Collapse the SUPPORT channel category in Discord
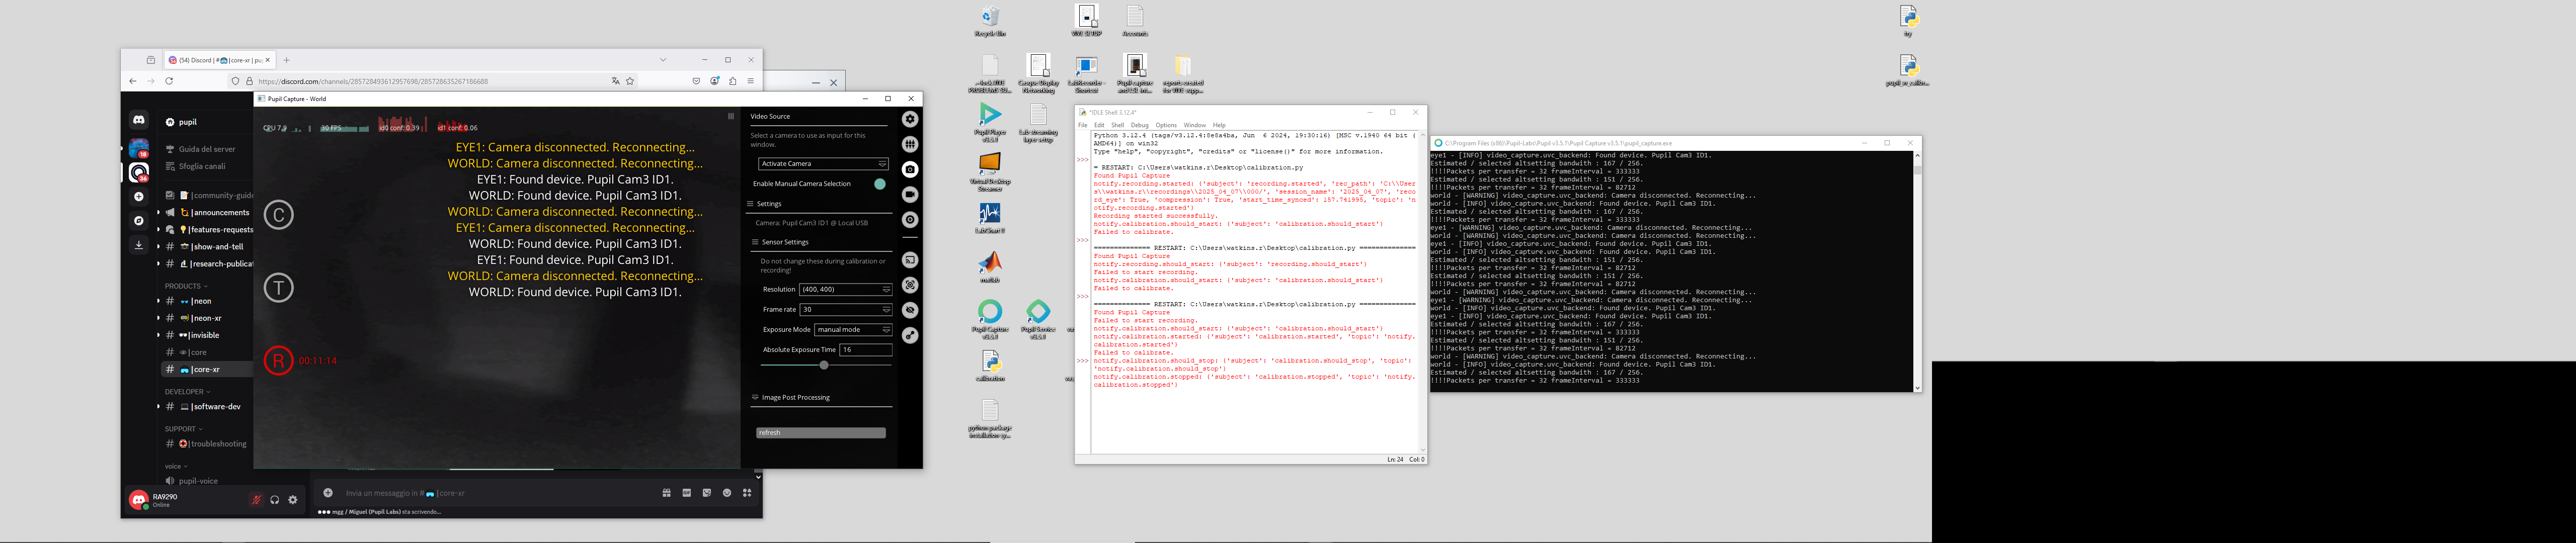This screenshot has height=543, width=2576. [x=184, y=429]
